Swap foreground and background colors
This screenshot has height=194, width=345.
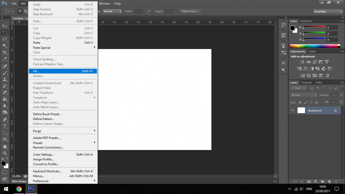(7, 158)
